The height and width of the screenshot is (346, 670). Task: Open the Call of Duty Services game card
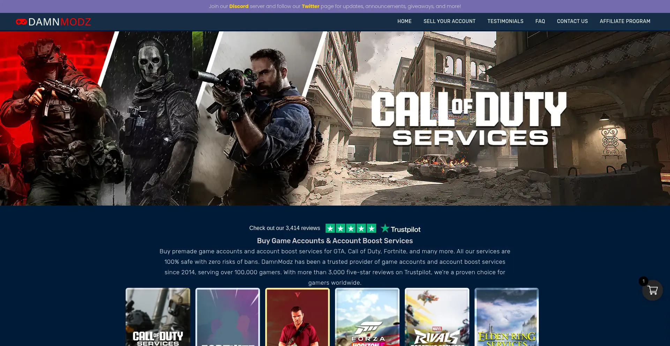pyautogui.click(x=158, y=317)
